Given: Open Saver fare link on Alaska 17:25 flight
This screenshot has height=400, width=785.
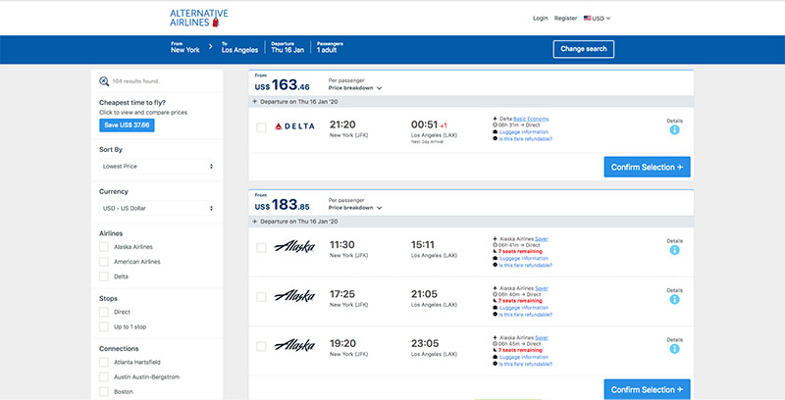Looking at the screenshot, I should 542,288.
